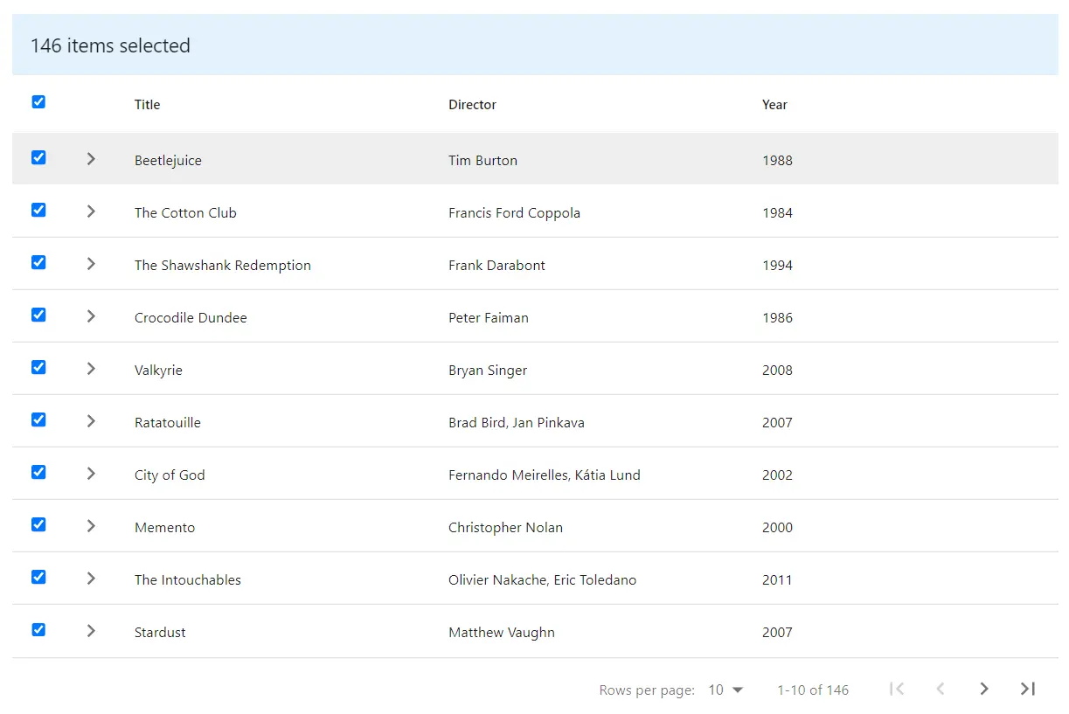The image size is (1069, 714).
Task: Click the Beetlejuice title cell
Action: [168, 161]
